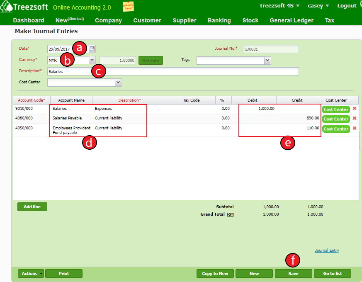Viewport: 362px width, 282px height.
Task: Click the Print button
Action: tap(64, 273)
